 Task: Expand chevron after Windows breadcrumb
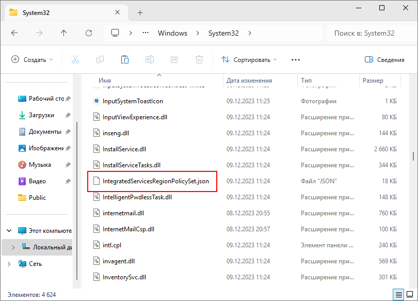click(198, 33)
